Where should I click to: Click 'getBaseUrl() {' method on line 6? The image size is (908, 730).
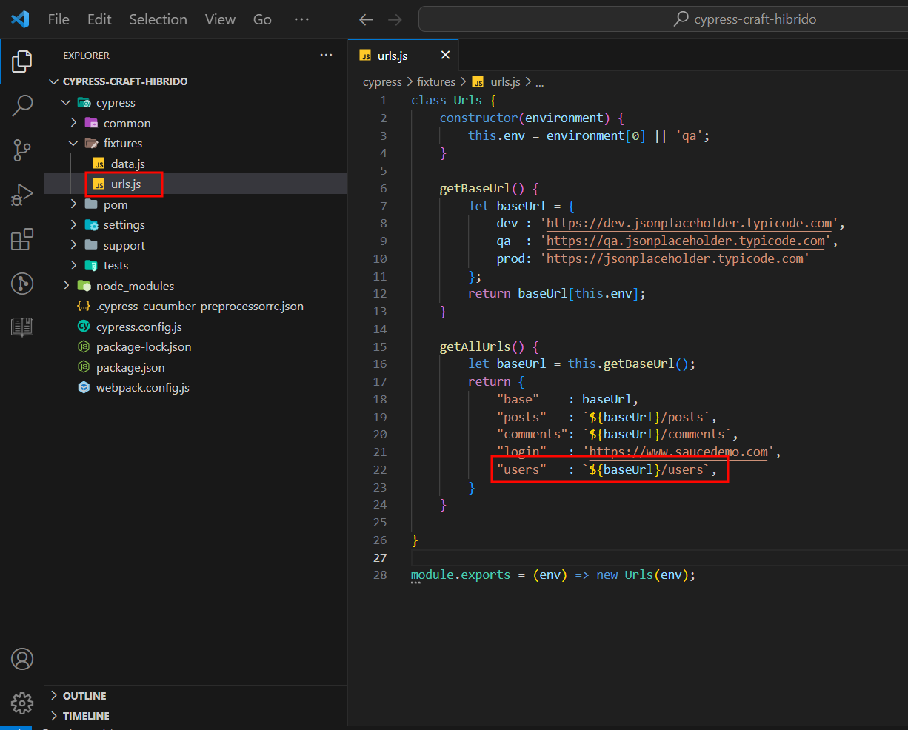489,189
